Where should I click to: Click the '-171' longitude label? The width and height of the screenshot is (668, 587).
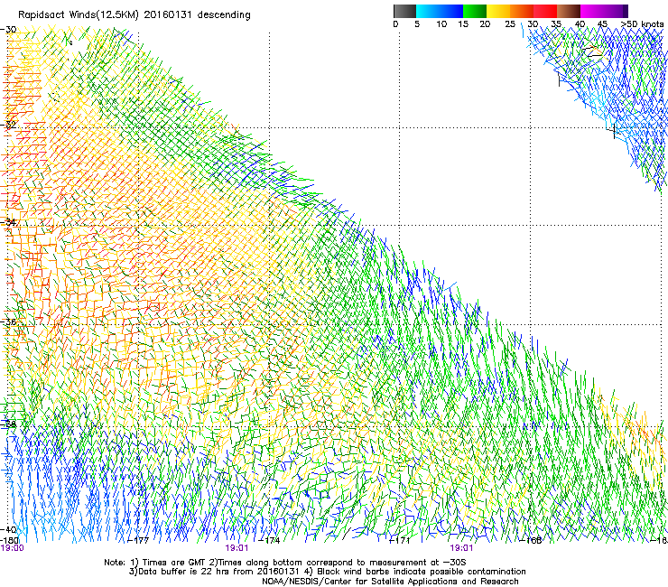coord(400,541)
